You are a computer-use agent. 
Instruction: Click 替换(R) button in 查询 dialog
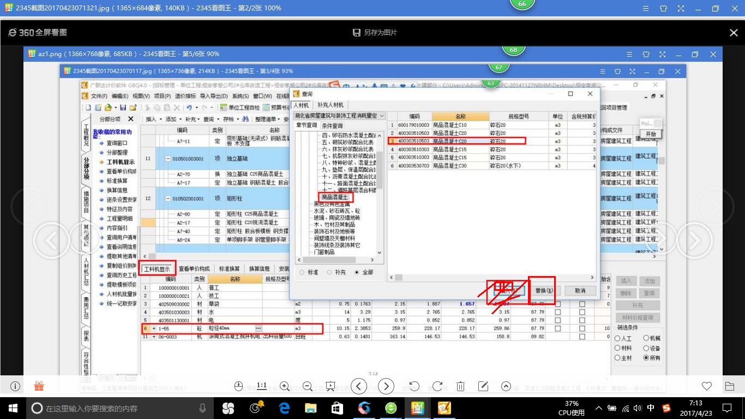[544, 291]
